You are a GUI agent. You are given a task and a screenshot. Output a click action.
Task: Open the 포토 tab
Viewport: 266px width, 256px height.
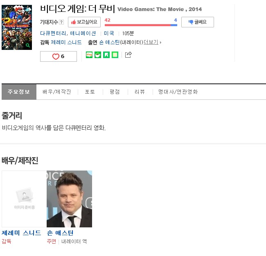pyautogui.click(x=90, y=92)
